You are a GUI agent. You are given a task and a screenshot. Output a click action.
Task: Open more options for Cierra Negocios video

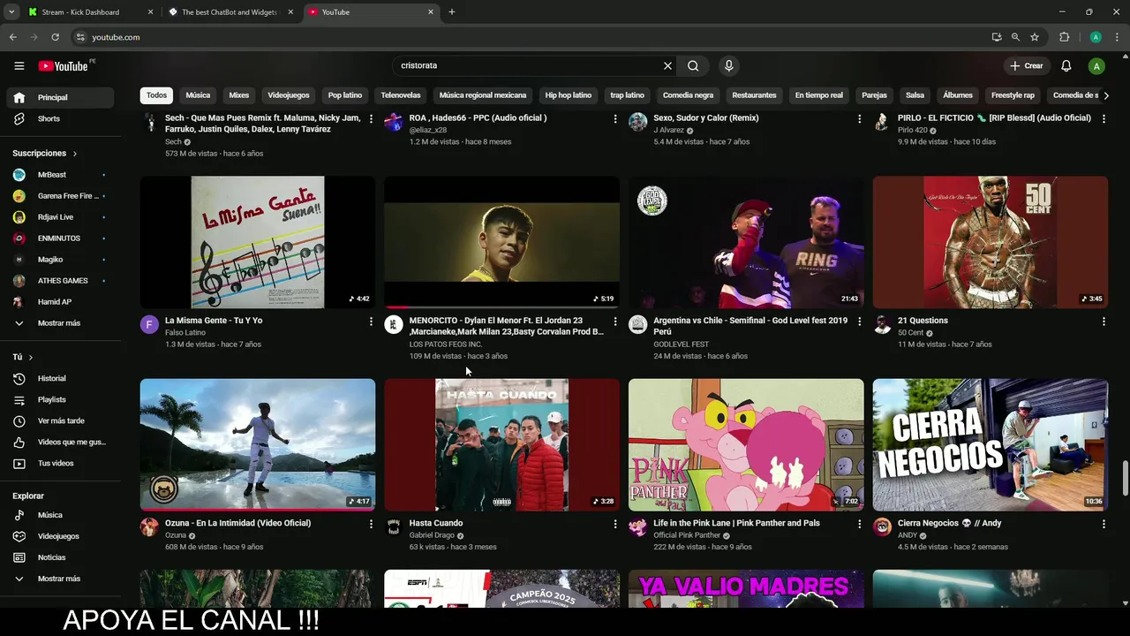[1104, 524]
